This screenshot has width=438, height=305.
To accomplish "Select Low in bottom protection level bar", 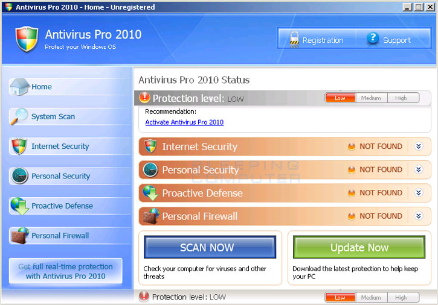I will (340, 298).
